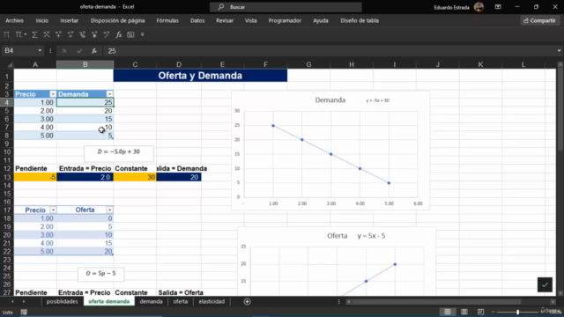Select the Entrada = Precio cell 2.0
The height and width of the screenshot is (317, 564).
pos(85,177)
